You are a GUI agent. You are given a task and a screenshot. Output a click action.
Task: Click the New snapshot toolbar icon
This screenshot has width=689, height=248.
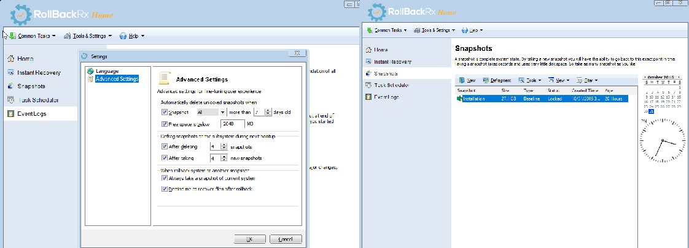tap(462, 80)
